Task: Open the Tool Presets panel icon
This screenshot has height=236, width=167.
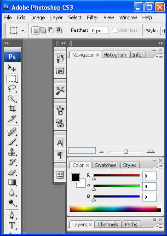Action: point(60,91)
